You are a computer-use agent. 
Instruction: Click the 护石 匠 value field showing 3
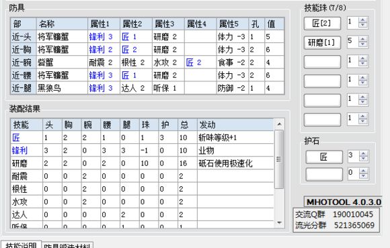pyautogui.click(x=354, y=156)
